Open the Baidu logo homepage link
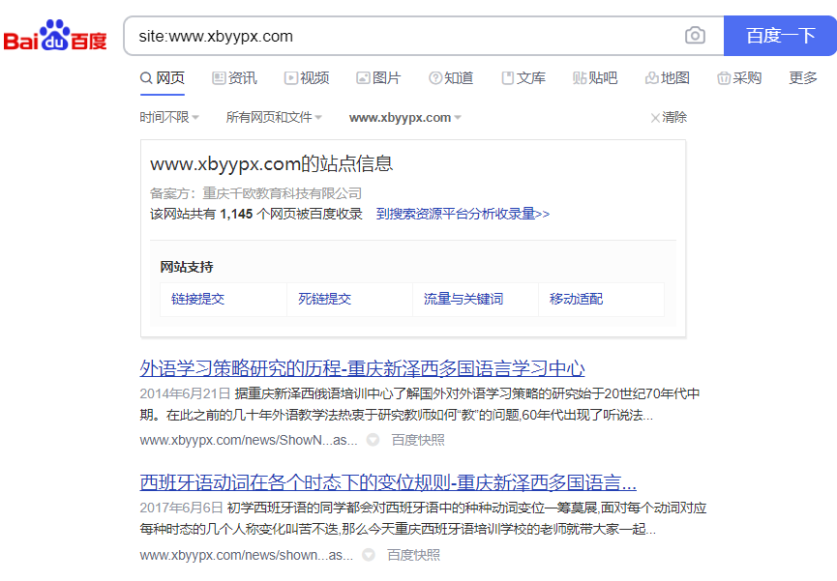The height and width of the screenshot is (581, 837). point(55,35)
